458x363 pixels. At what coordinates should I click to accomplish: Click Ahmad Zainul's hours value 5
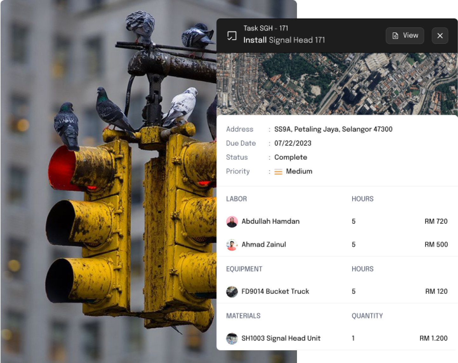pos(354,244)
